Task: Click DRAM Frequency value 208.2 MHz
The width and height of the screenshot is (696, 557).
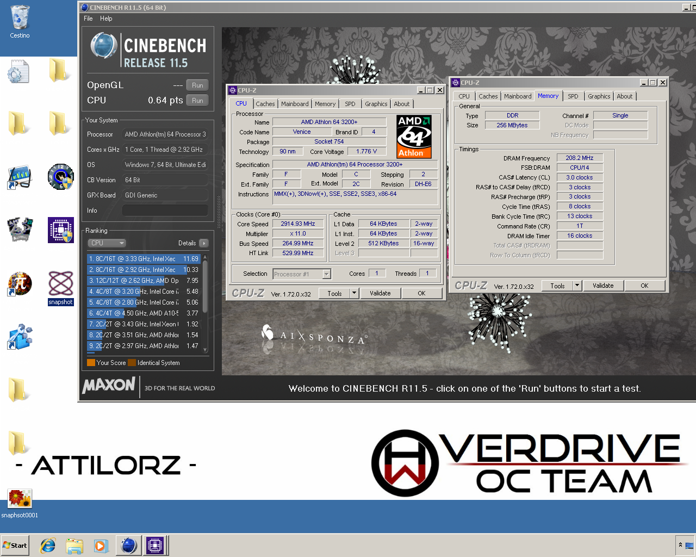Action: click(x=580, y=158)
